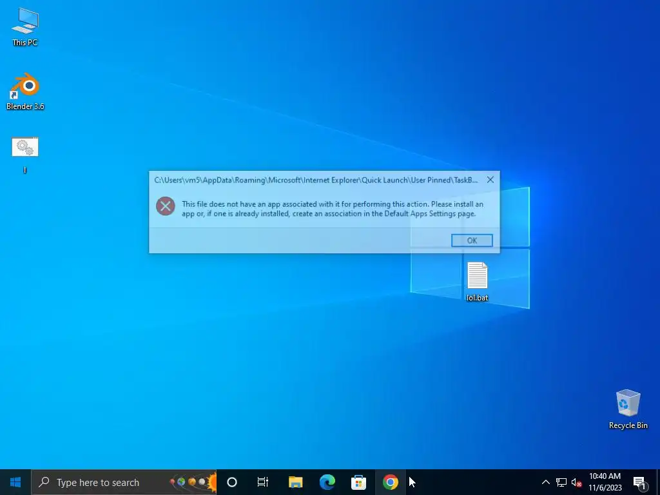Show hidden system tray icons
660x495 pixels.
[545, 482]
